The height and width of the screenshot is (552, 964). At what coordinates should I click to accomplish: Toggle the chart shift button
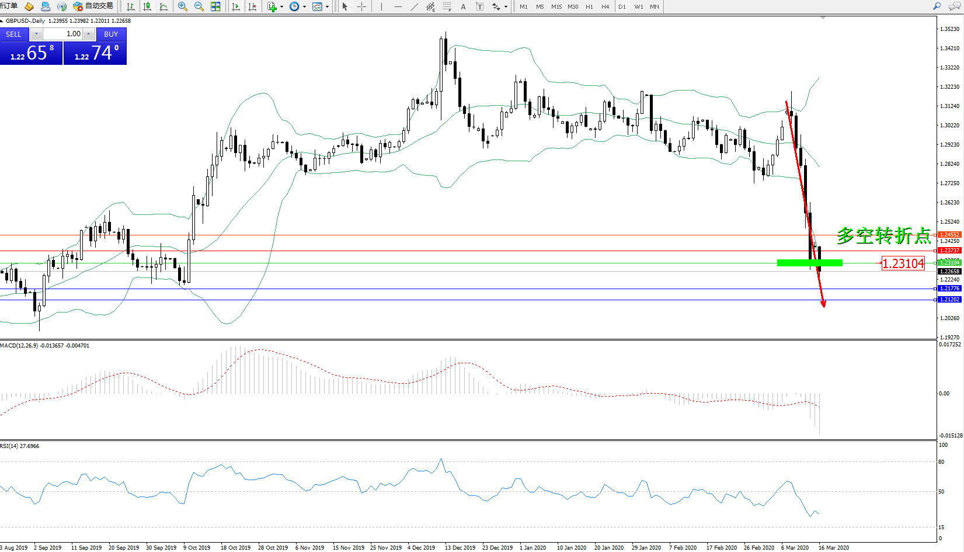pos(252,6)
